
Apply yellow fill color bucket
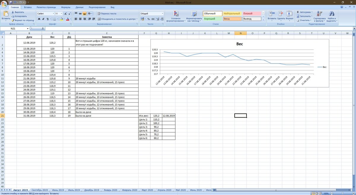point(62,19)
